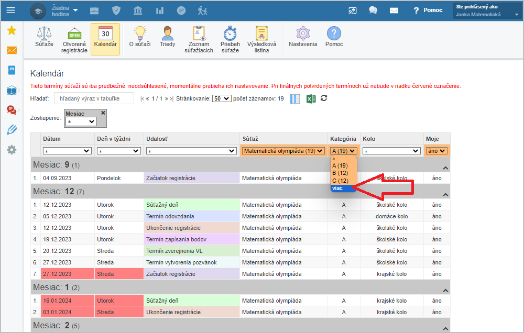Open the Deň v týždni filter dropdown

118,151
